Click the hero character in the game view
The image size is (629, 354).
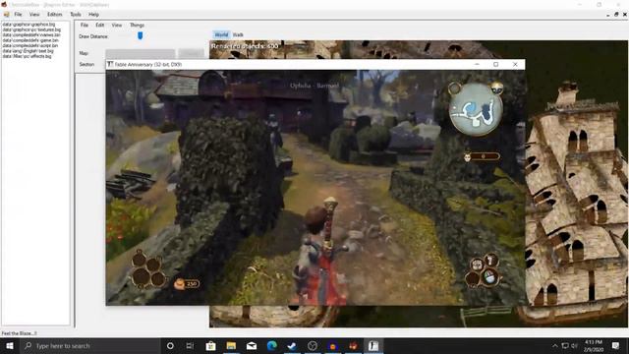click(x=321, y=253)
